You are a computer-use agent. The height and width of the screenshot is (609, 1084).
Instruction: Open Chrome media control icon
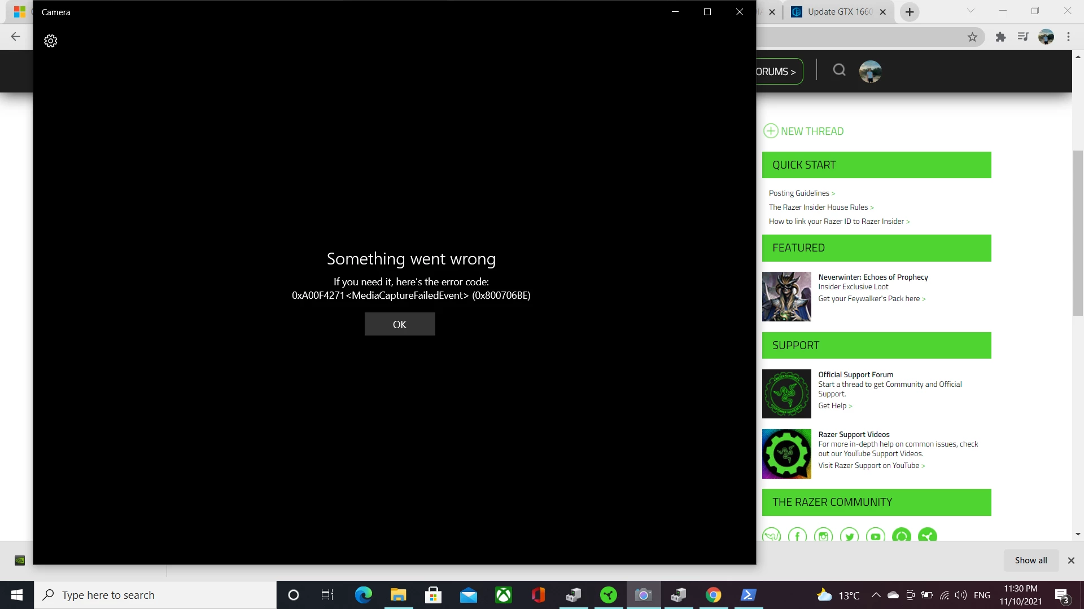[x=1023, y=37]
